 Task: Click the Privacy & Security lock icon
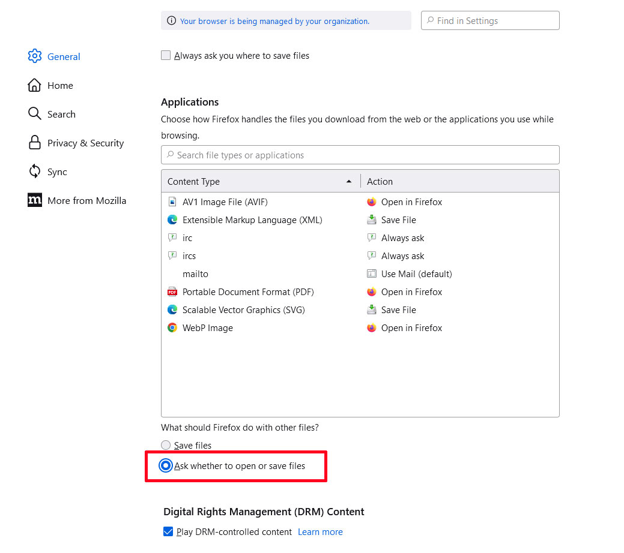click(35, 142)
